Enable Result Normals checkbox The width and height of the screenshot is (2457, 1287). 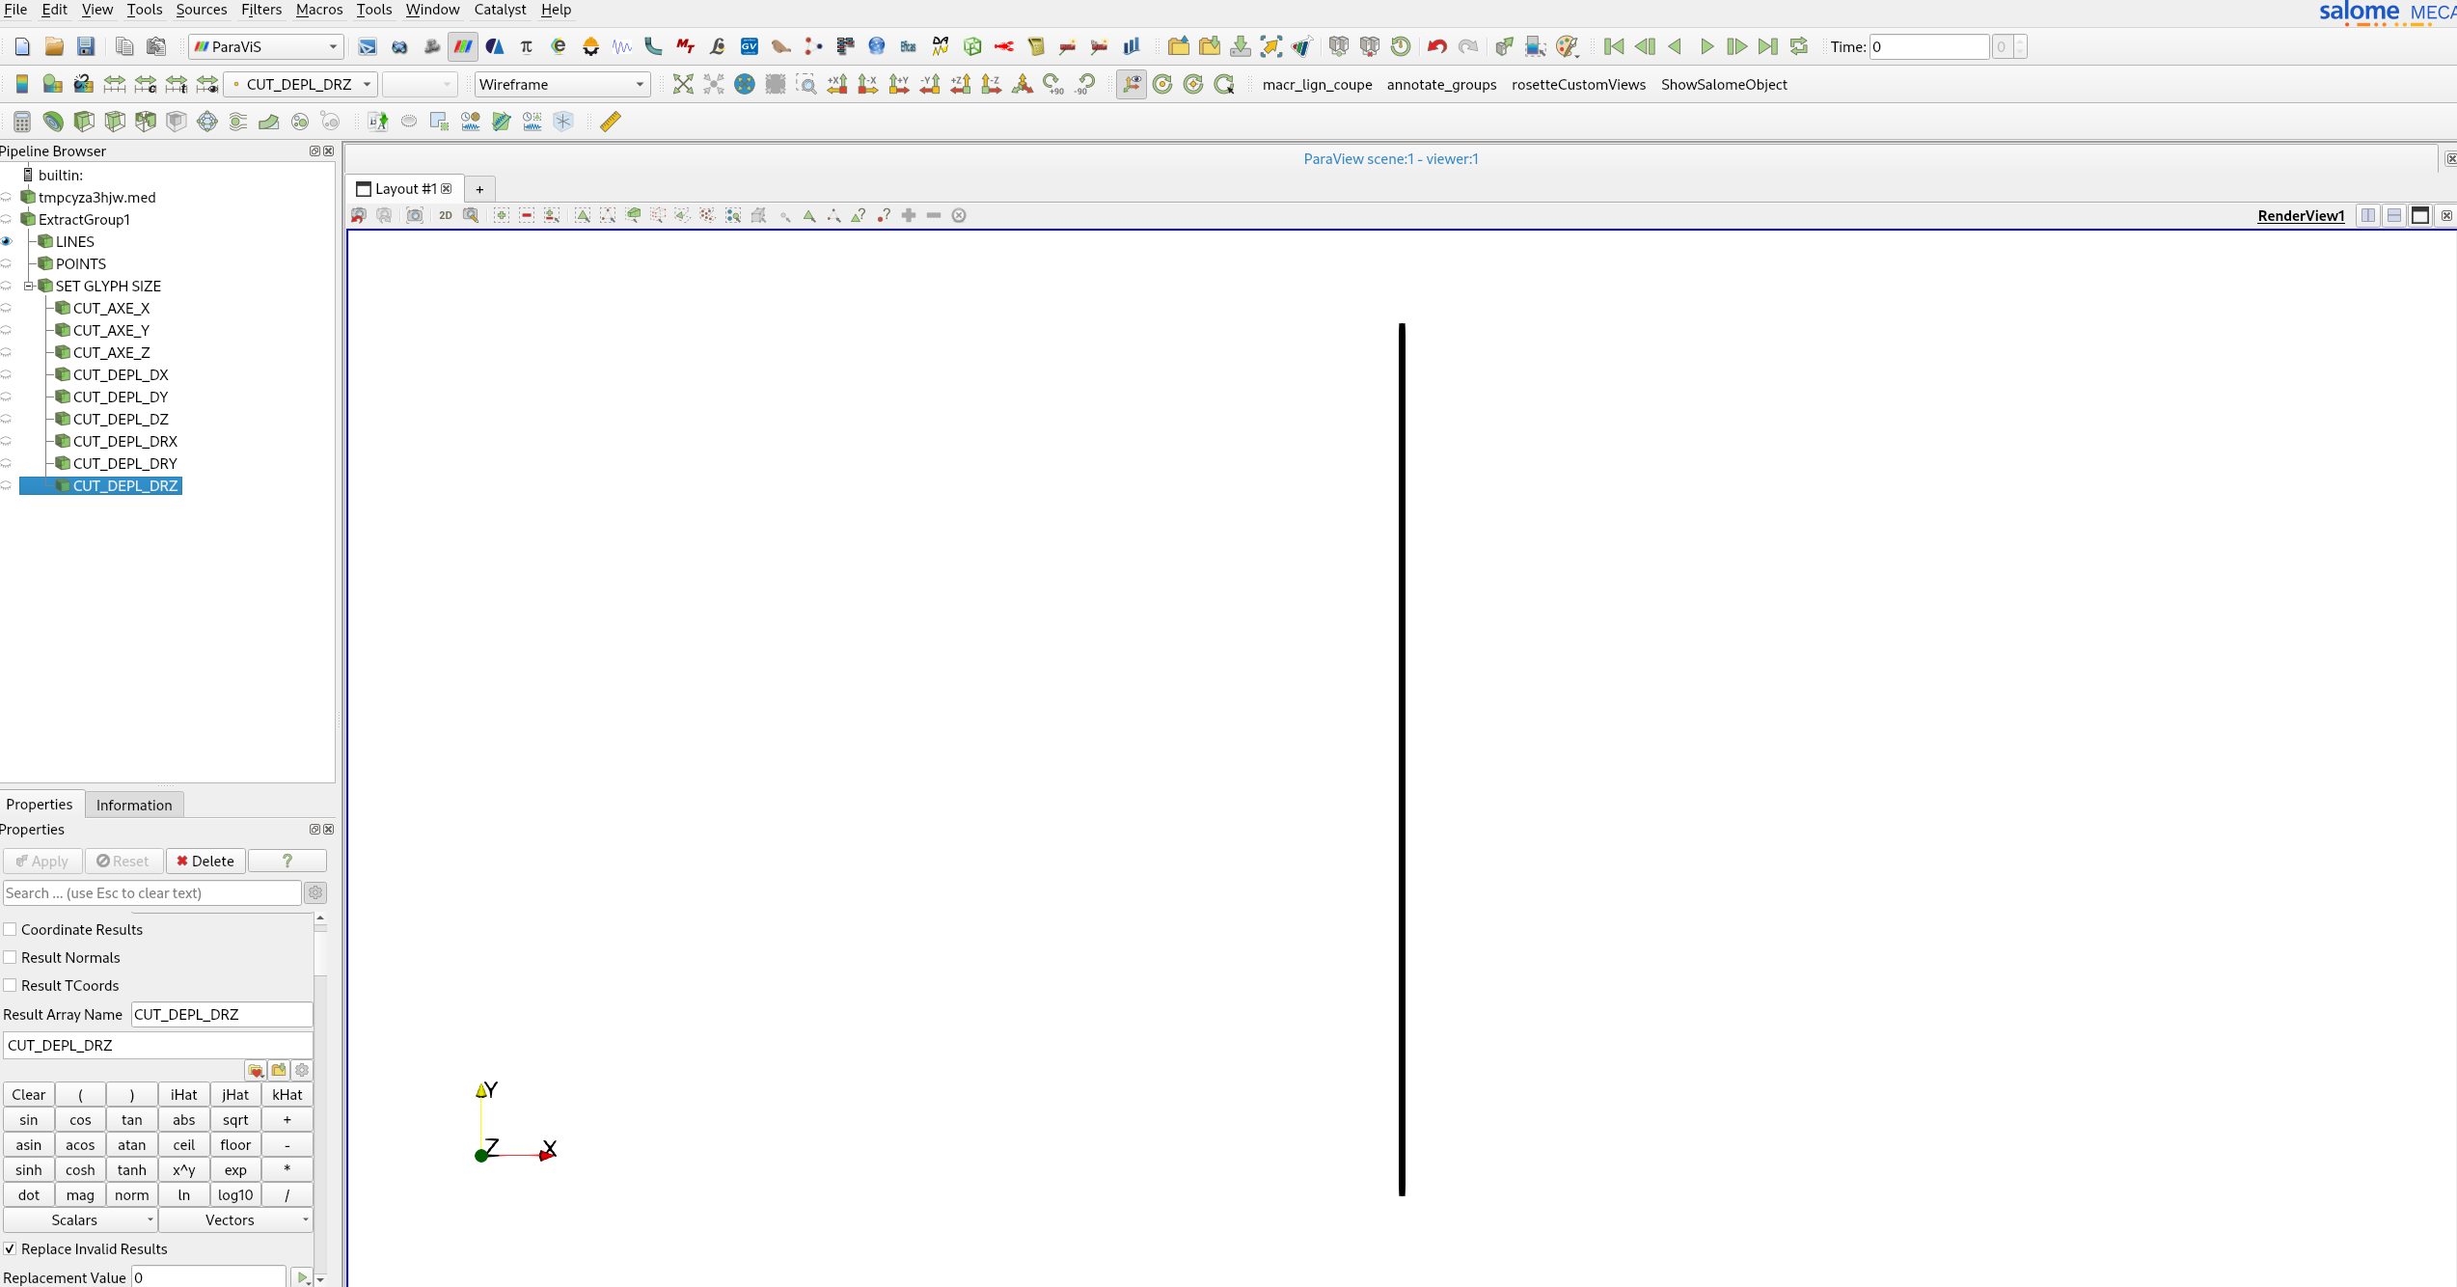click(x=11, y=957)
